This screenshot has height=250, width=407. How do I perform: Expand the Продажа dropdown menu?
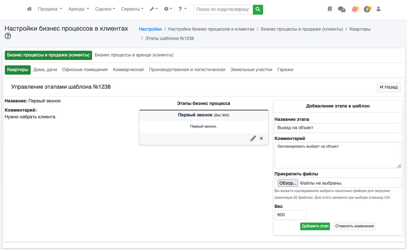tap(50, 9)
